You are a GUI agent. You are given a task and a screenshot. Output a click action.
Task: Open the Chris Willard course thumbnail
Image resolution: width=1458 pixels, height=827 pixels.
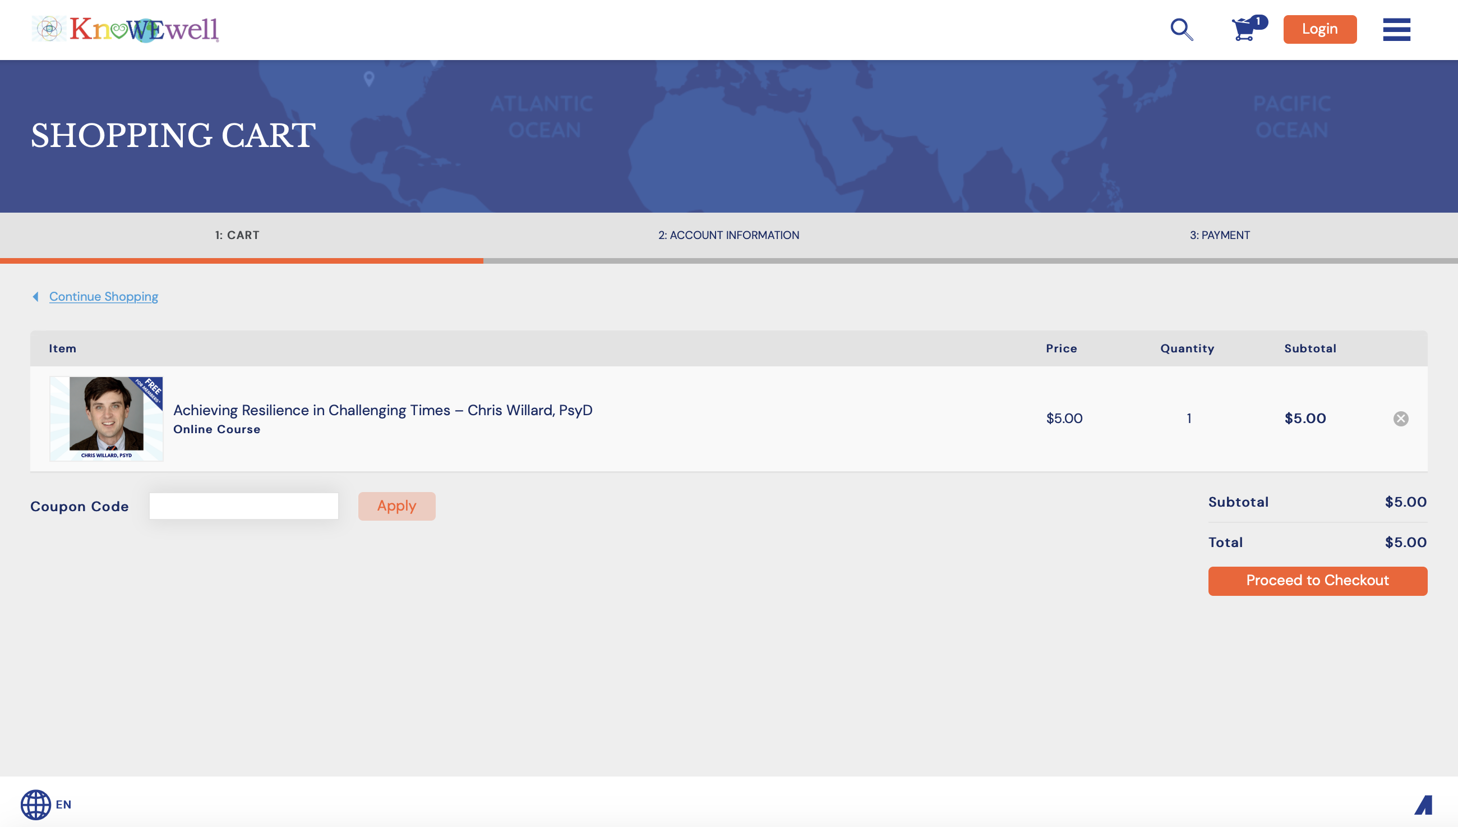tap(107, 419)
